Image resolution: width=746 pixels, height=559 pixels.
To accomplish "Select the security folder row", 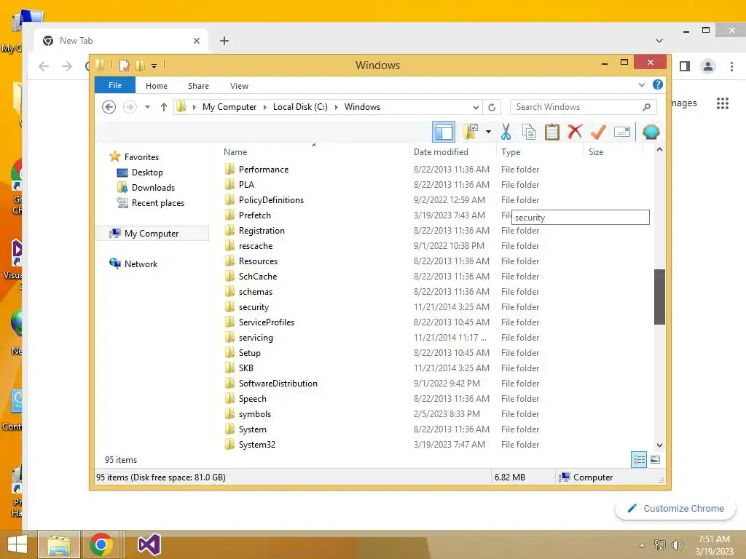I will coord(254,307).
